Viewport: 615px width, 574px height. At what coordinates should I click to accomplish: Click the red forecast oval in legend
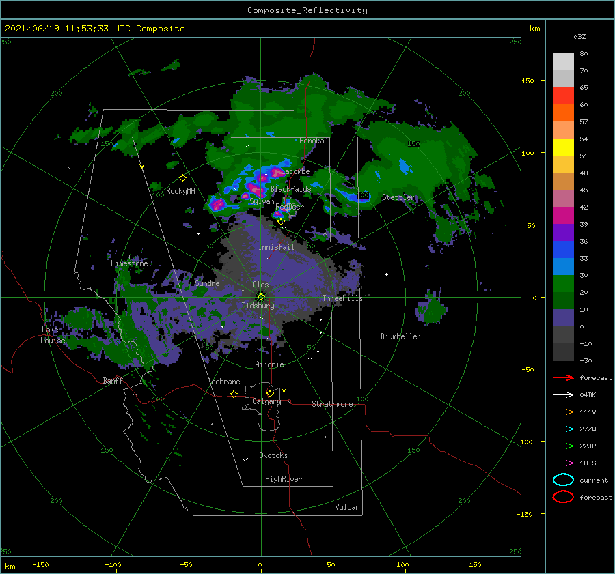(x=563, y=497)
